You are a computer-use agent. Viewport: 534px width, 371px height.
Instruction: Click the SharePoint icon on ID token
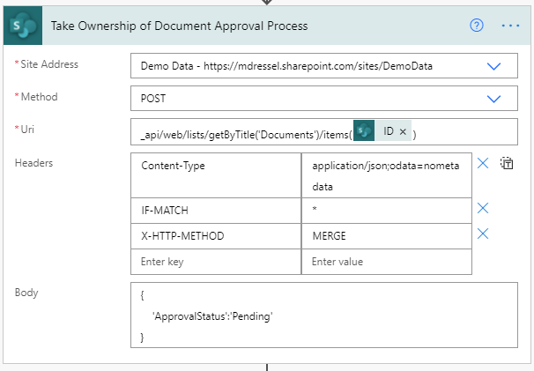pos(364,130)
